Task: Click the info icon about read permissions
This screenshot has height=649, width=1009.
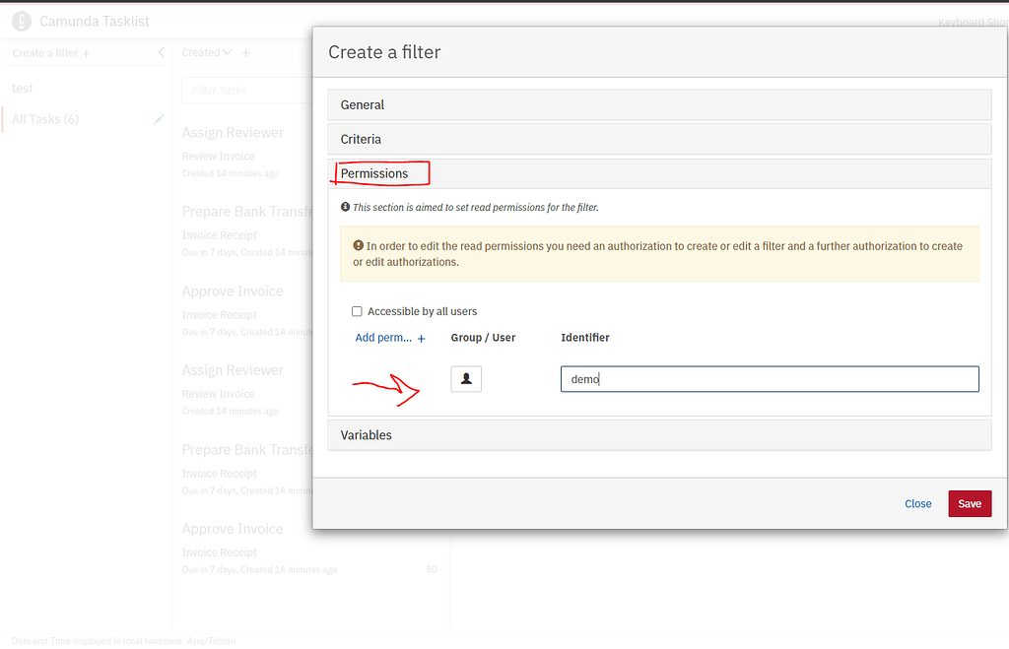Action: point(344,207)
